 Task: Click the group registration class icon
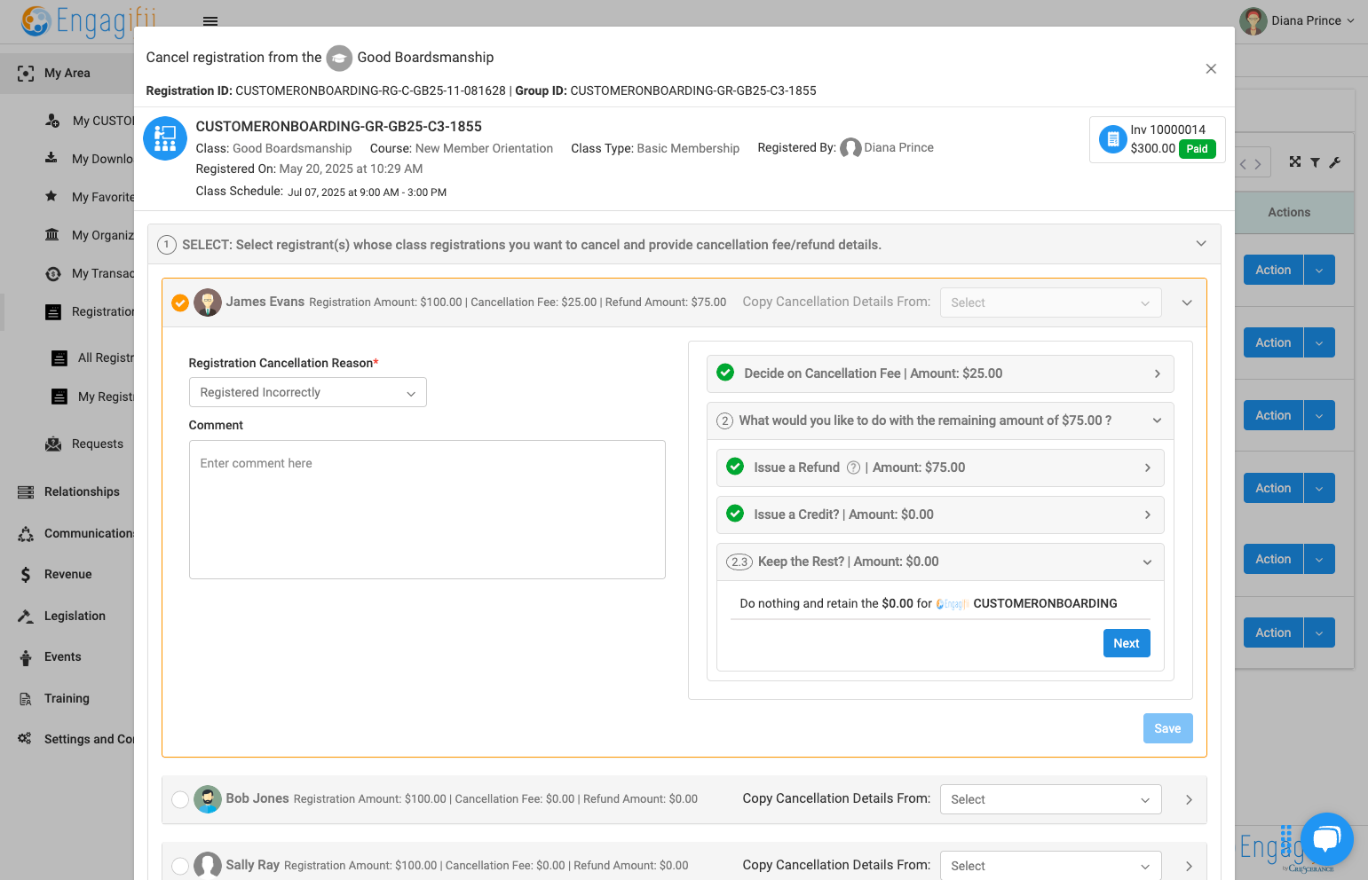[165, 138]
